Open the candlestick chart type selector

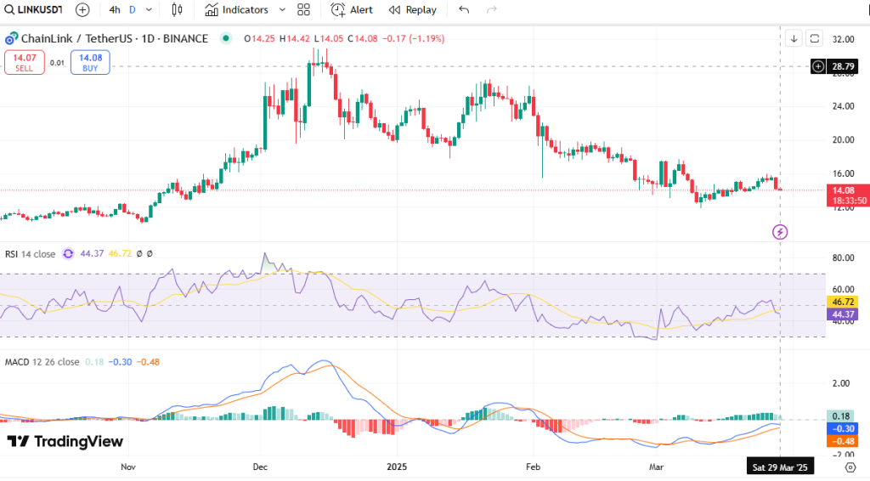pos(177,9)
